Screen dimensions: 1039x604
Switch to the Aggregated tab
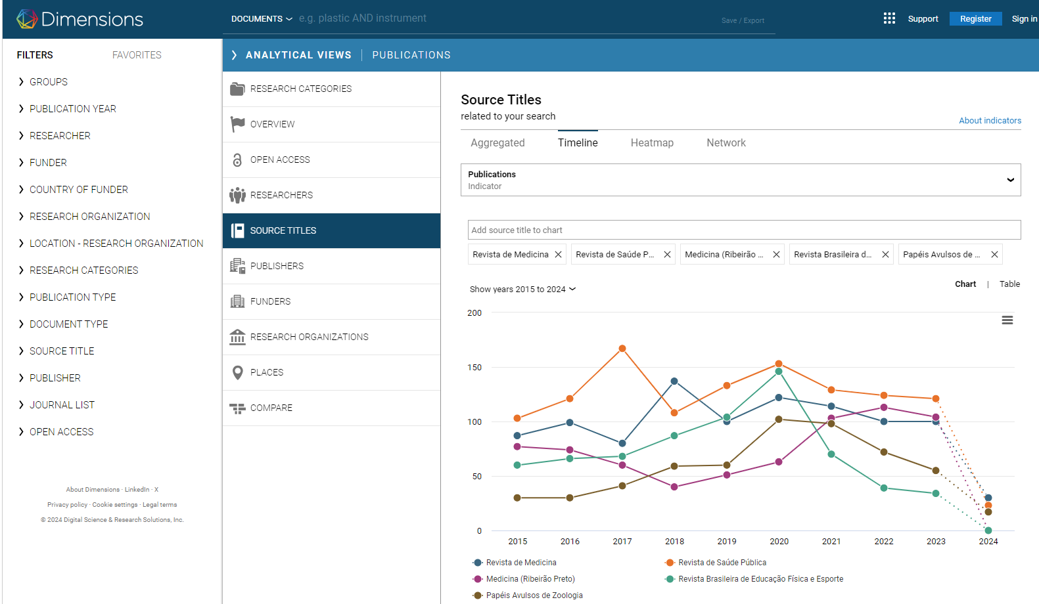tap(497, 143)
